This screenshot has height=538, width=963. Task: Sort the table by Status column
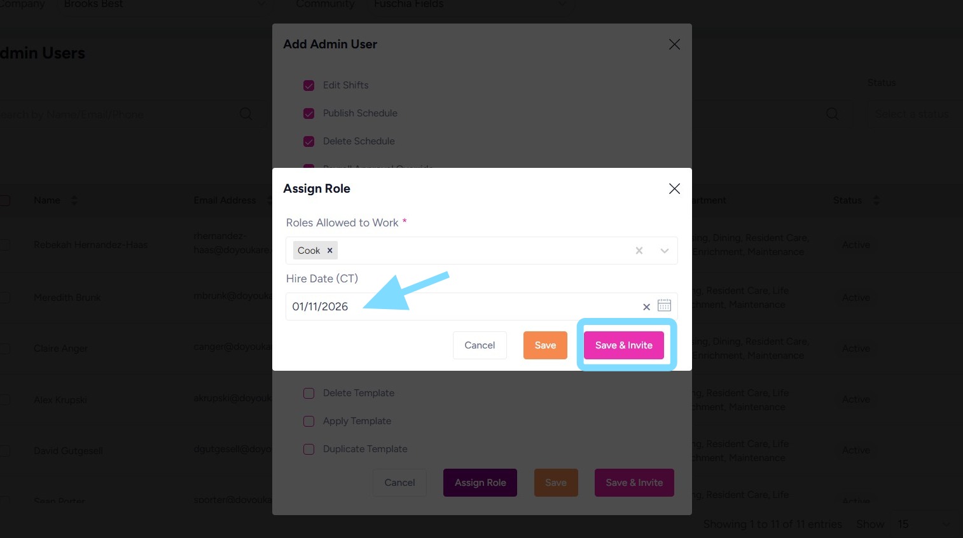click(x=876, y=200)
